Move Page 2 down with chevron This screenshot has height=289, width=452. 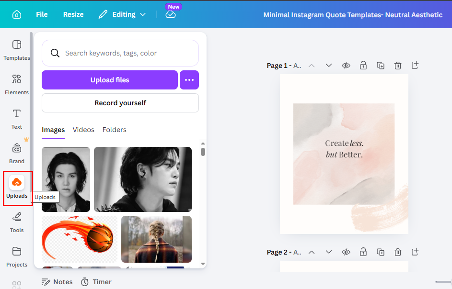coord(329,252)
